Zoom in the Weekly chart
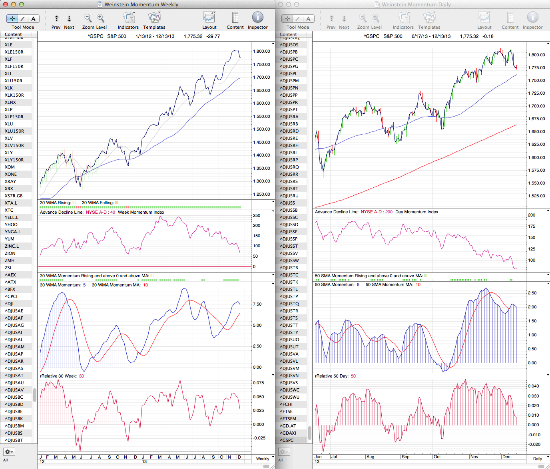Screen dimensions: 550x469 coord(101,18)
